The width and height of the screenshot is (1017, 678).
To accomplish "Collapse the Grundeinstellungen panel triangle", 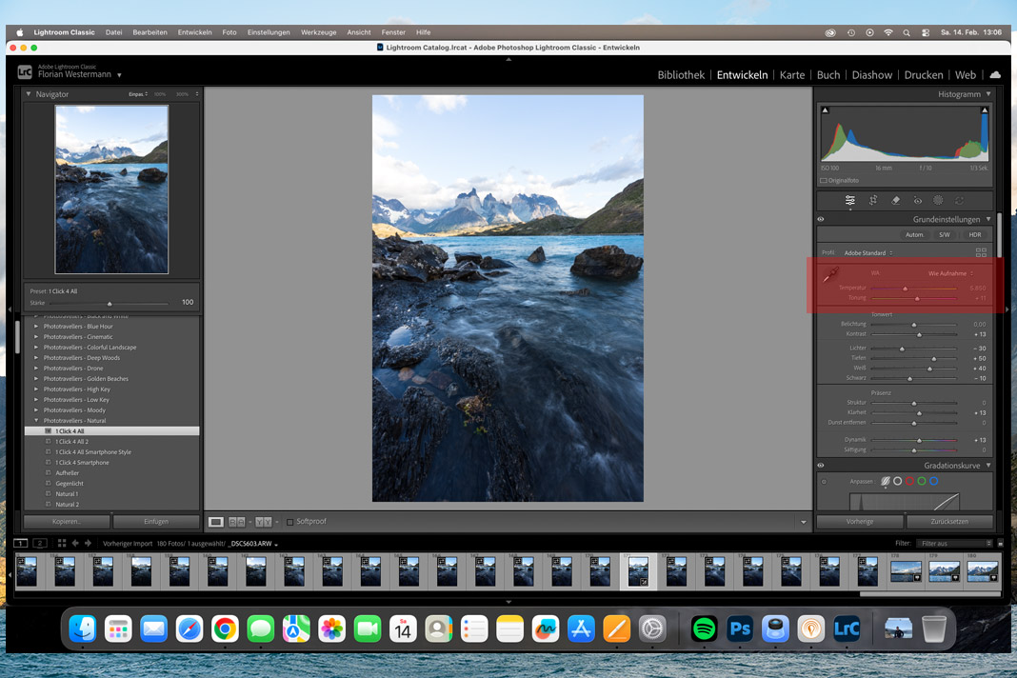I will coord(988,219).
